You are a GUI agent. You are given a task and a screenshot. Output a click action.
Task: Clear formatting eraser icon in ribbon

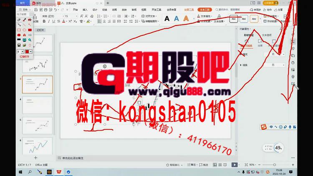coord(92,16)
